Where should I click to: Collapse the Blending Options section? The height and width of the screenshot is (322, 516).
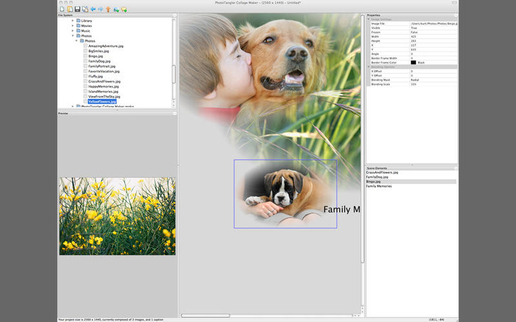369,66
